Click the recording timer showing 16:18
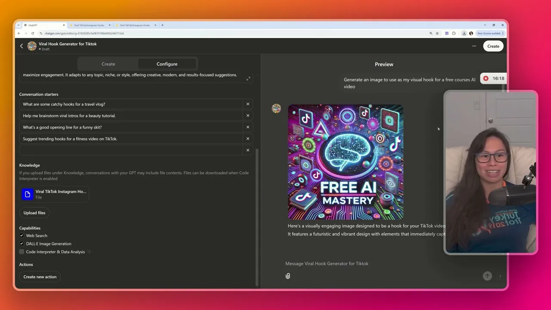The image size is (551, 310). (498, 78)
